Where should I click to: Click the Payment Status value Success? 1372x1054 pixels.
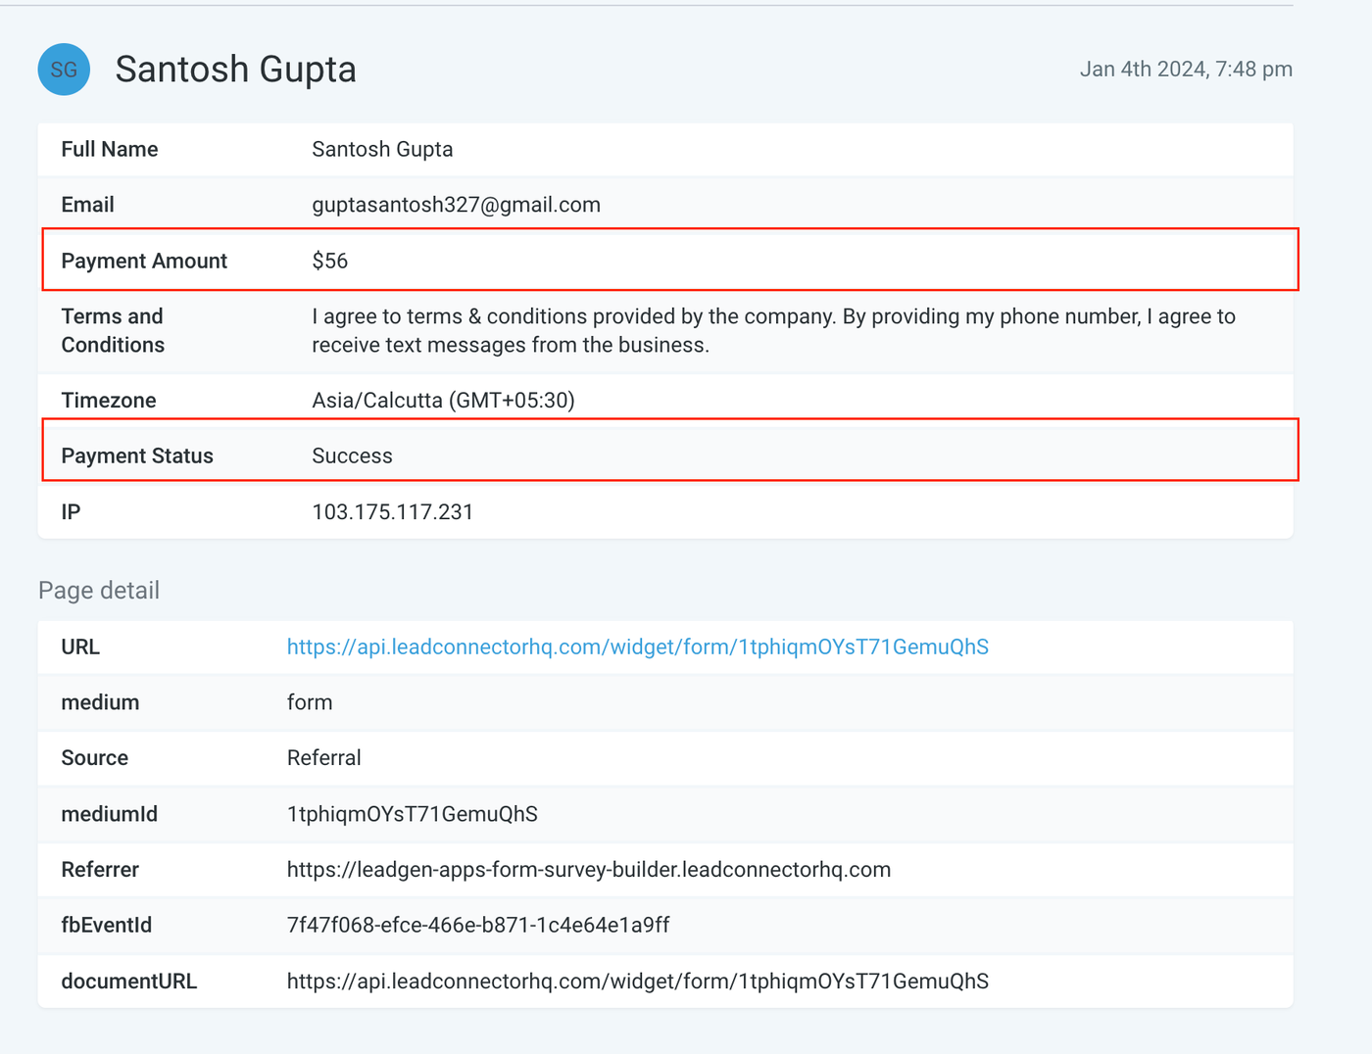point(352,456)
